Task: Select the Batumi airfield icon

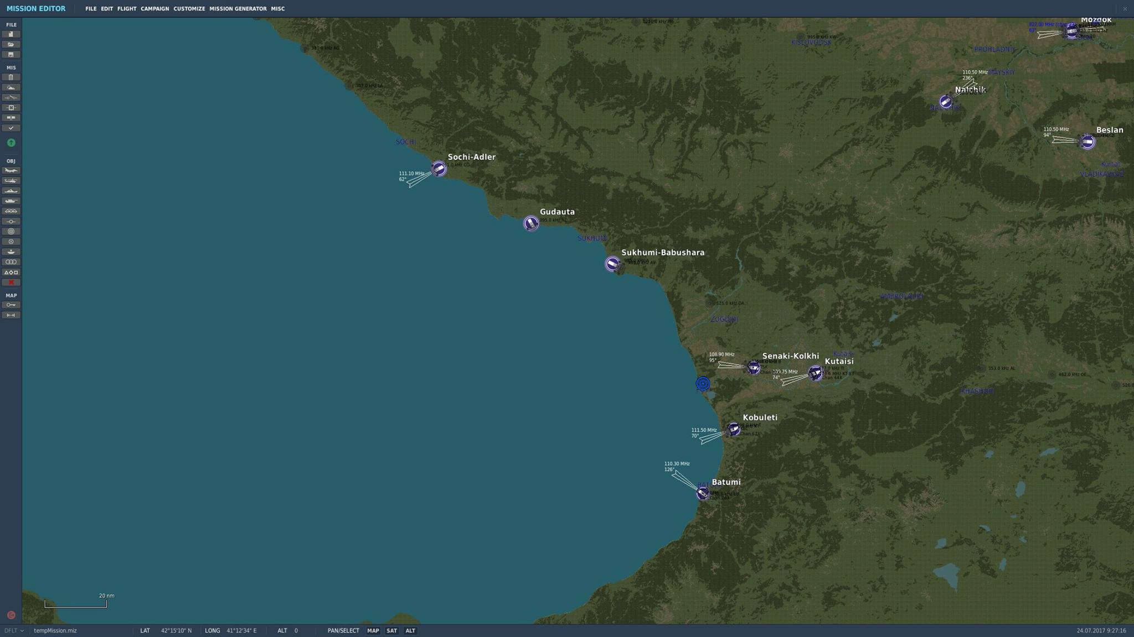Action: (x=702, y=493)
